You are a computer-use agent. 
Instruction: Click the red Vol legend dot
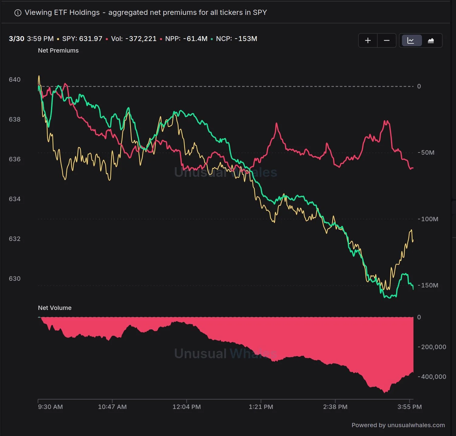[107, 39]
